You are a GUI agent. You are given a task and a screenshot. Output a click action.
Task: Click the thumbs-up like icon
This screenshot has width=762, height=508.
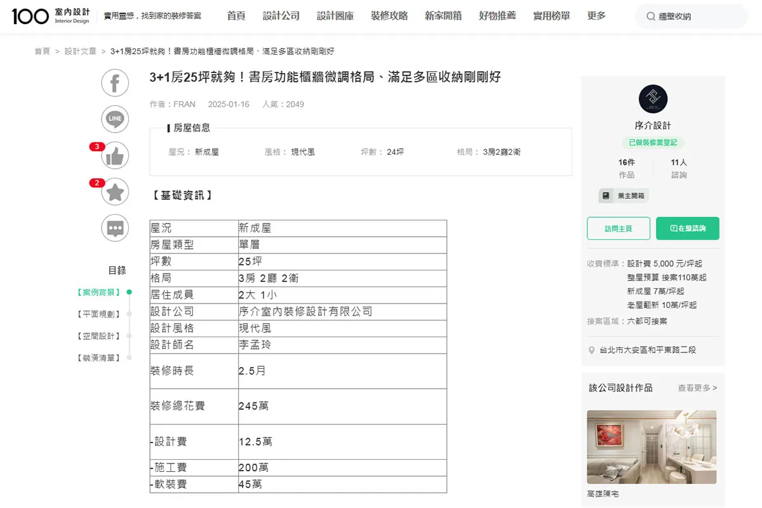pos(115,156)
